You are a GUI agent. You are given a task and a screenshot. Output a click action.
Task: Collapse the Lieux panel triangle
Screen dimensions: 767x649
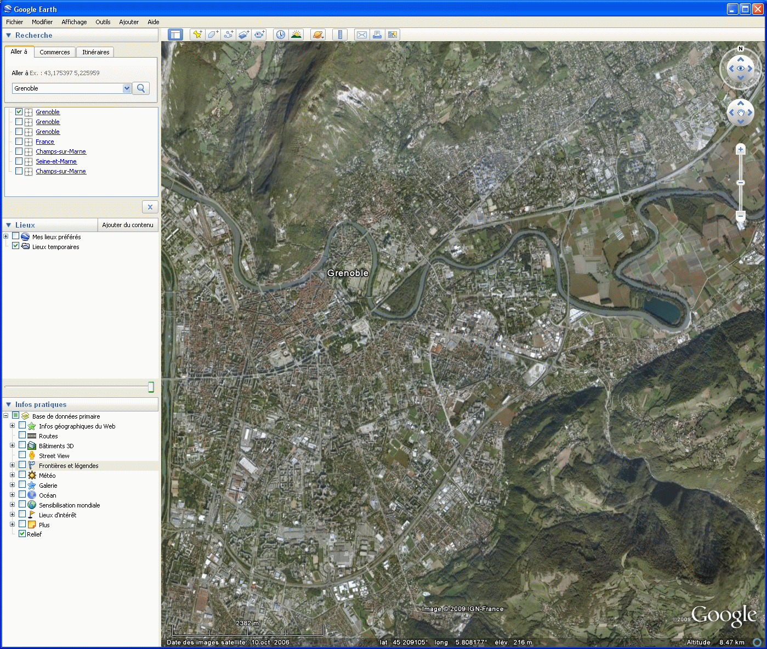pyautogui.click(x=8, y=225)
